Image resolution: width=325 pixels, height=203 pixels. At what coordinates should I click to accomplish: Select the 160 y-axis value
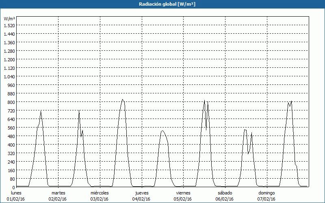click(11, 171)
